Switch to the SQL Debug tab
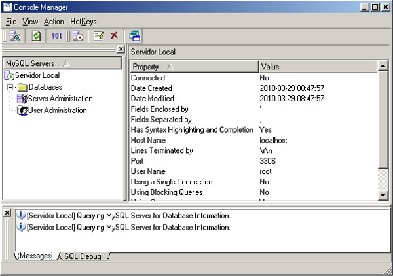 coord(83,256)
